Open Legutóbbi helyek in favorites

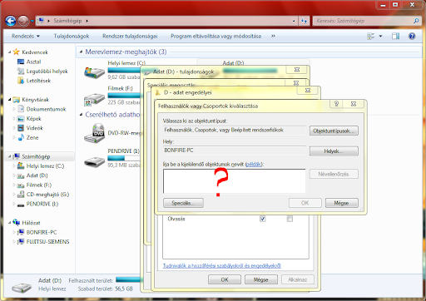(47, 72)
